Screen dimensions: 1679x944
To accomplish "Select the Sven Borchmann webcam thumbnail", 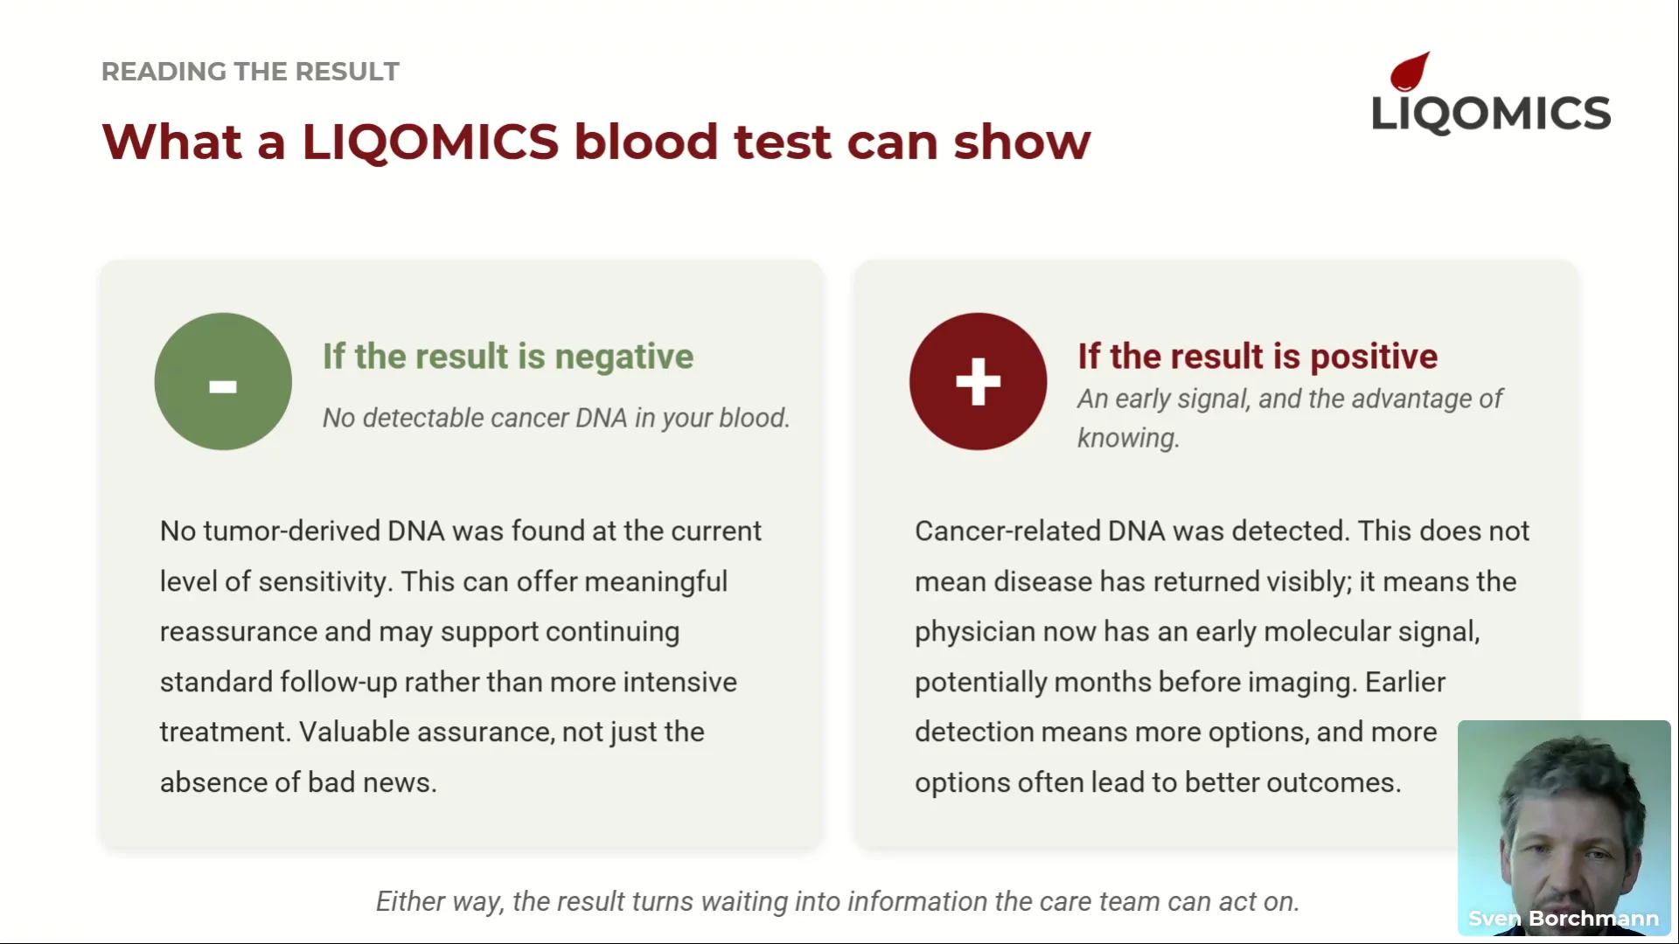I will (1564, 828).
